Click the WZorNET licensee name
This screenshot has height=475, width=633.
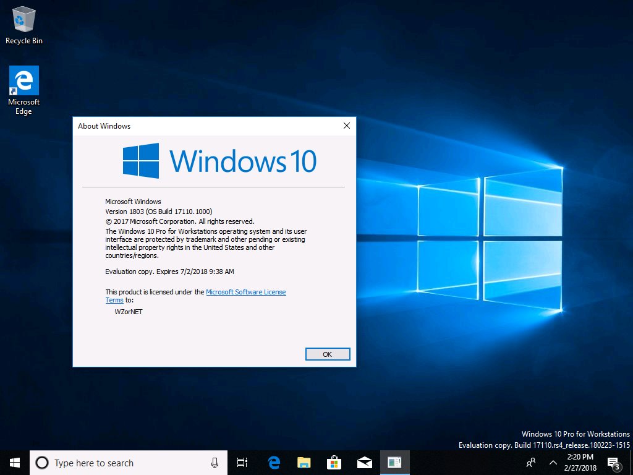click(x=129, y=312)
